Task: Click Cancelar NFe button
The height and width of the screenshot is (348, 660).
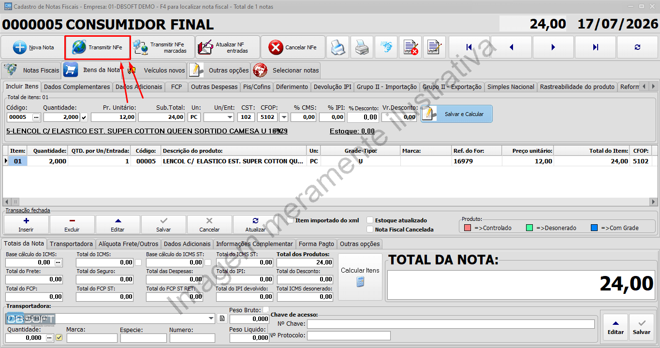Action: click(293, 47)
